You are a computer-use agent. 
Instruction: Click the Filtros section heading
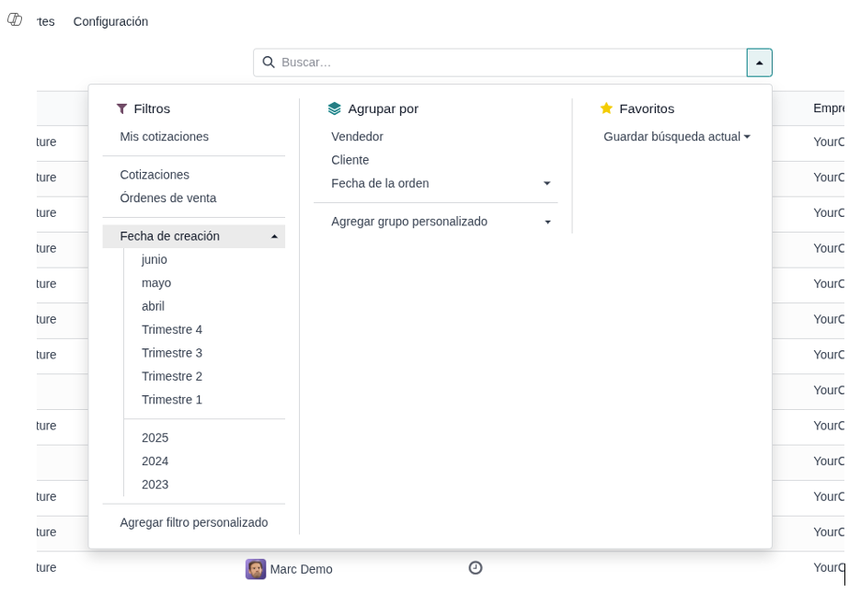coord(152,108)
